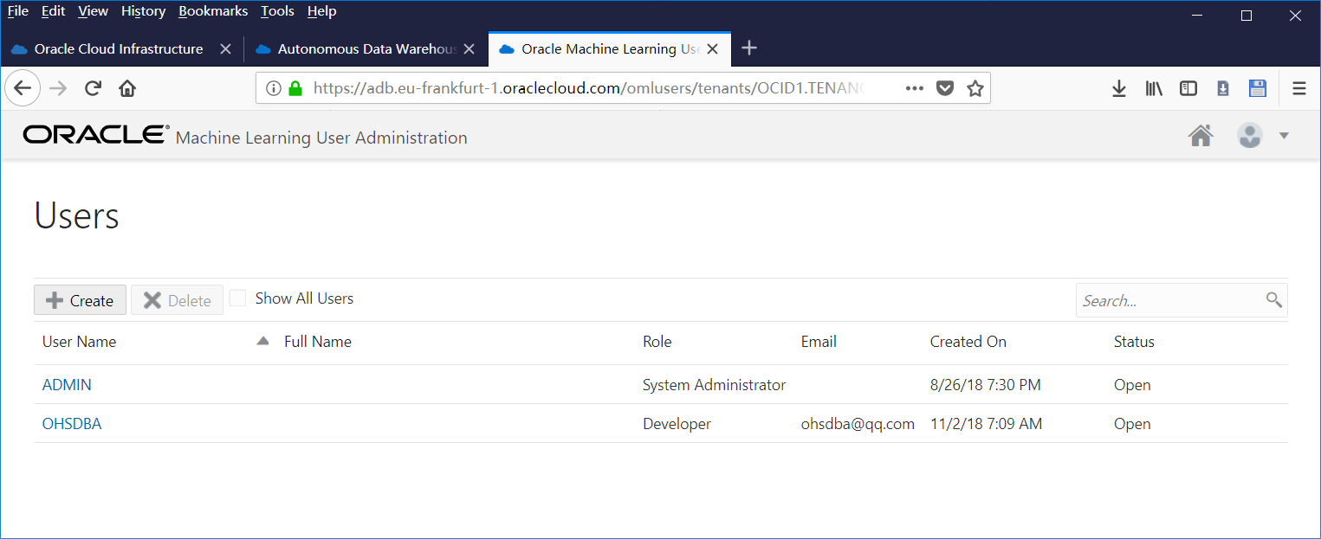Enable the Show All Users checkbox
The height and width of the screenshot is (539, 1321).
click(237, 298)
